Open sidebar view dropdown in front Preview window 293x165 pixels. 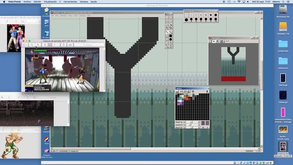coord(25,45)
